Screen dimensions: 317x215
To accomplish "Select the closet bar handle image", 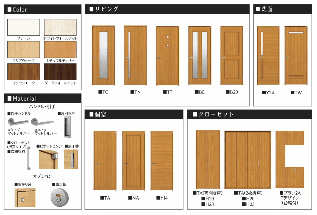I will (x=29, y=158).
